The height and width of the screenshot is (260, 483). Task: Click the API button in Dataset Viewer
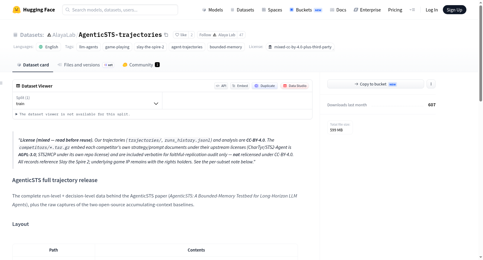tap(221, 86)
